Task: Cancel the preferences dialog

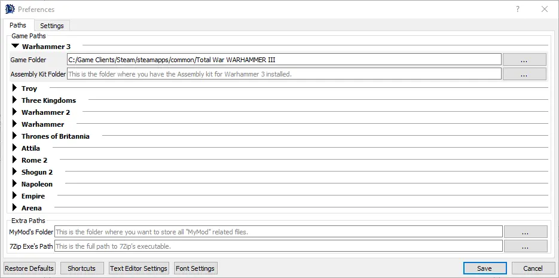Action: (x=533, y=268)
